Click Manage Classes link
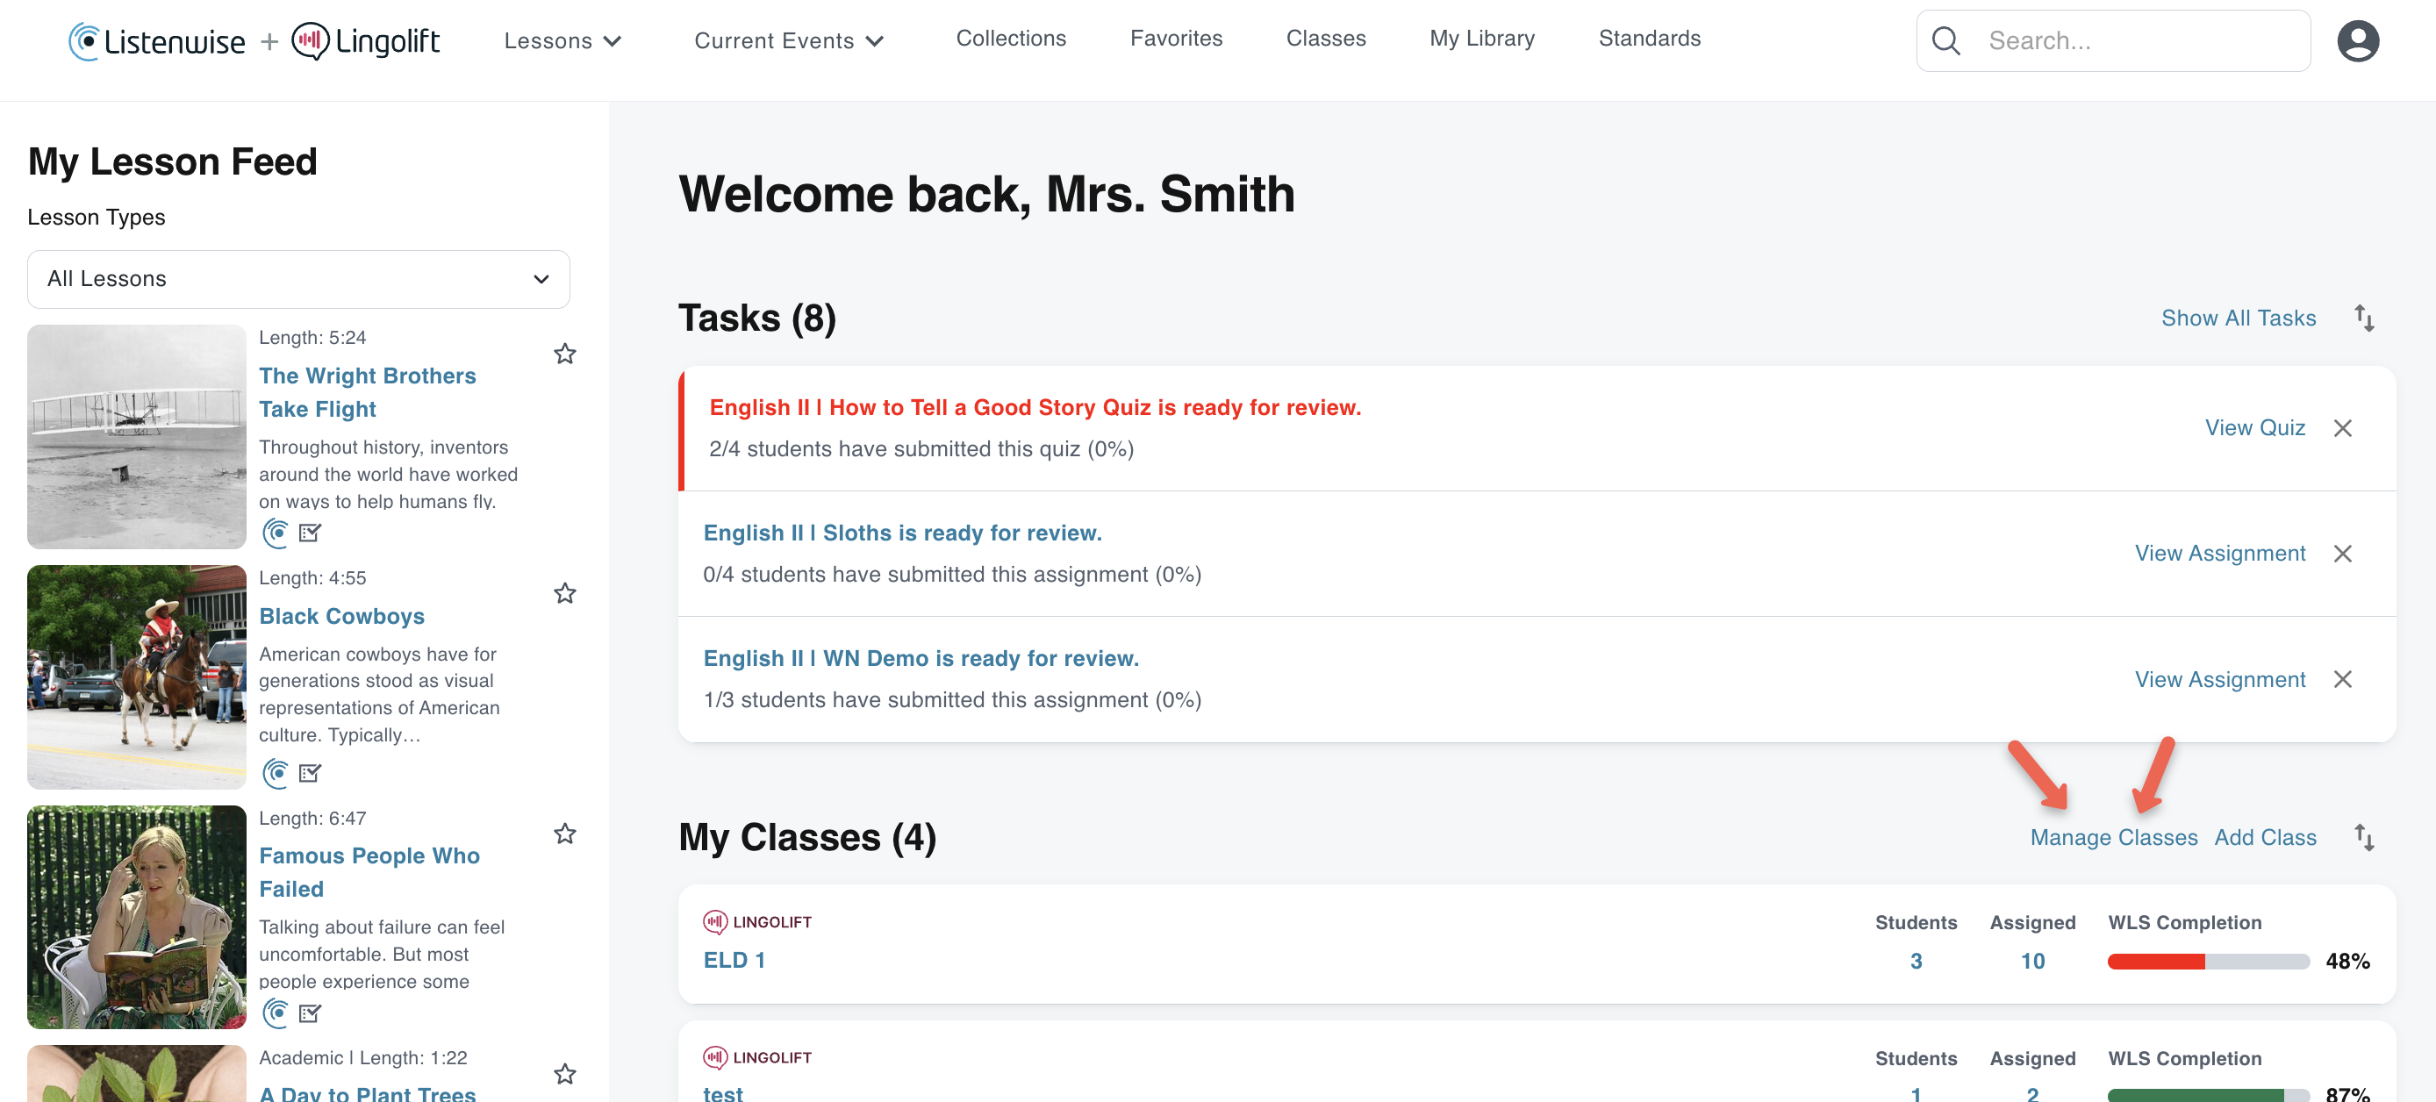 click(2114, 837)
